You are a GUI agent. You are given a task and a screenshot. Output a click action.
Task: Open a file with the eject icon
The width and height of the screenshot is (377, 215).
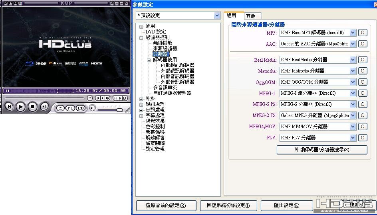(60, 108)
